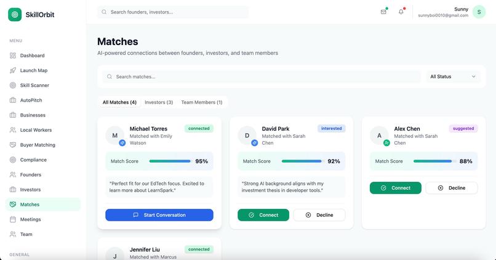Click David Park quote about AI background

pyautogui.click(x=291, y=187)
